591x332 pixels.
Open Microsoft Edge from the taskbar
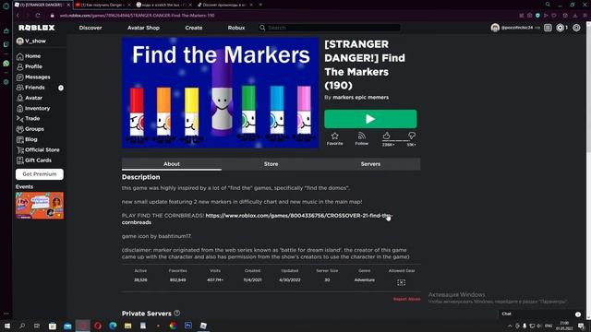pos(113,326)
